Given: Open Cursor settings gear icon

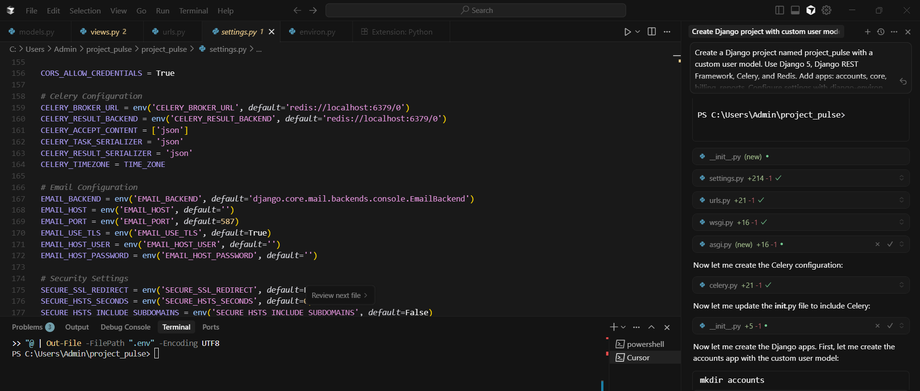Looking at the screenshot, I should pyautogui.click(x=827, y=10).
